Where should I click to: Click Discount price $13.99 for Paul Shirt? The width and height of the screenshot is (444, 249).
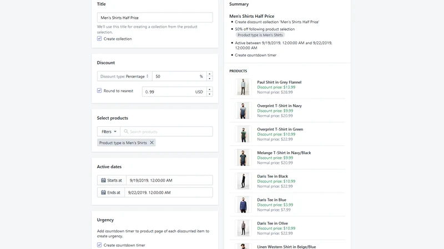(x=276, y=87)
